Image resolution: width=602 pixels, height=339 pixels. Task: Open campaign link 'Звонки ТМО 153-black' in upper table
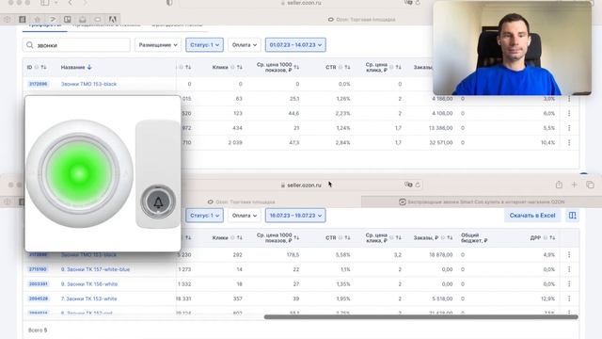pos(88,84)
